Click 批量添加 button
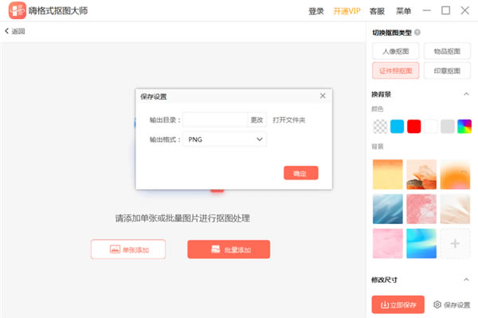This screenshot has width=478, height=318. [229, 249]
